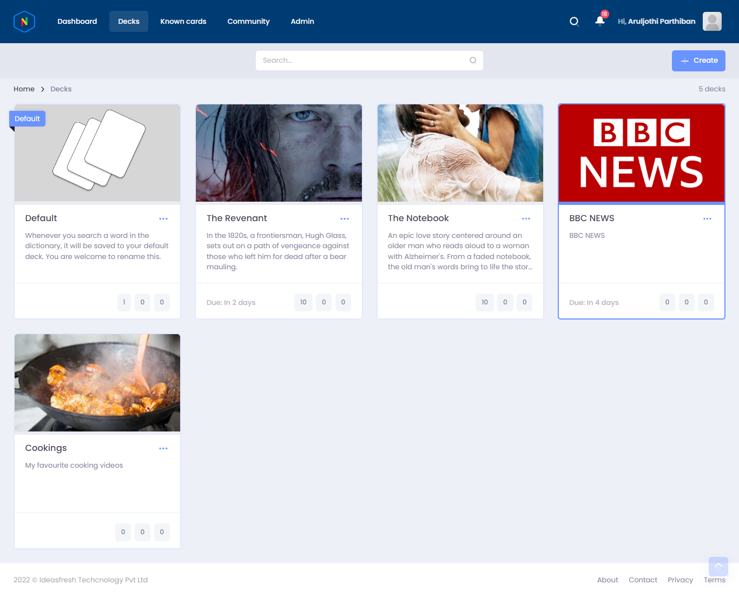Open the Default deck three-dot menu
The image size is (739, 598).
(163, 218)
